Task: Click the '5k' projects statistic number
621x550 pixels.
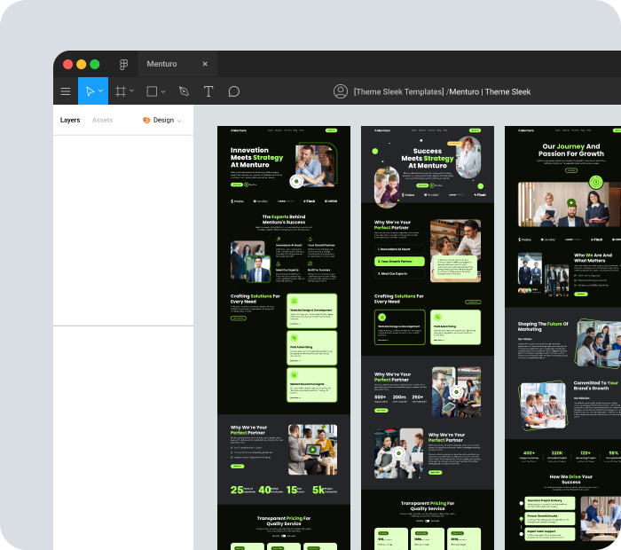Action: coord(318,490)
